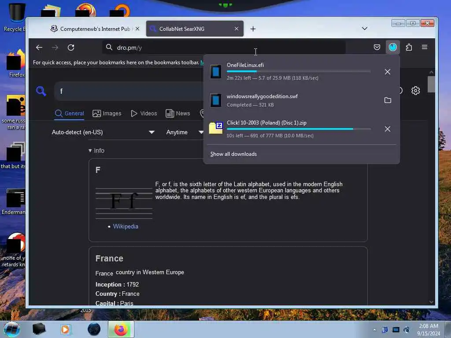Open the Firefox application menu
Screen dimensions: 451x338
tap(425, 47)
